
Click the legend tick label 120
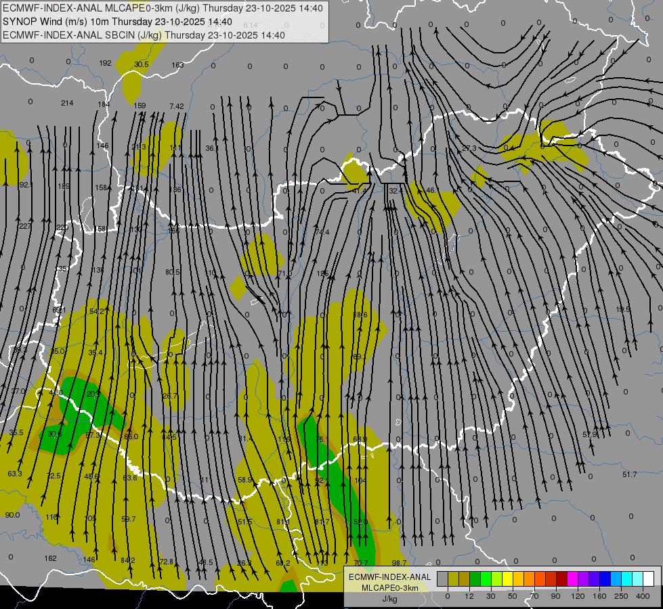coord(578,596)
